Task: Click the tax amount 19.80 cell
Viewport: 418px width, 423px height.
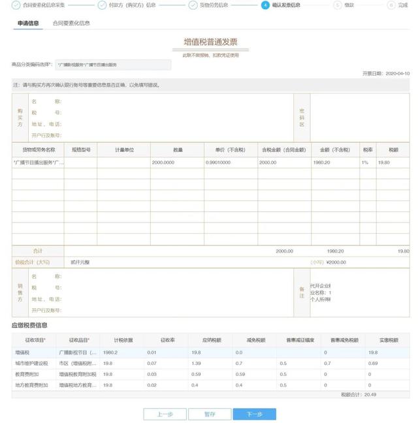Action: (393, 163)
